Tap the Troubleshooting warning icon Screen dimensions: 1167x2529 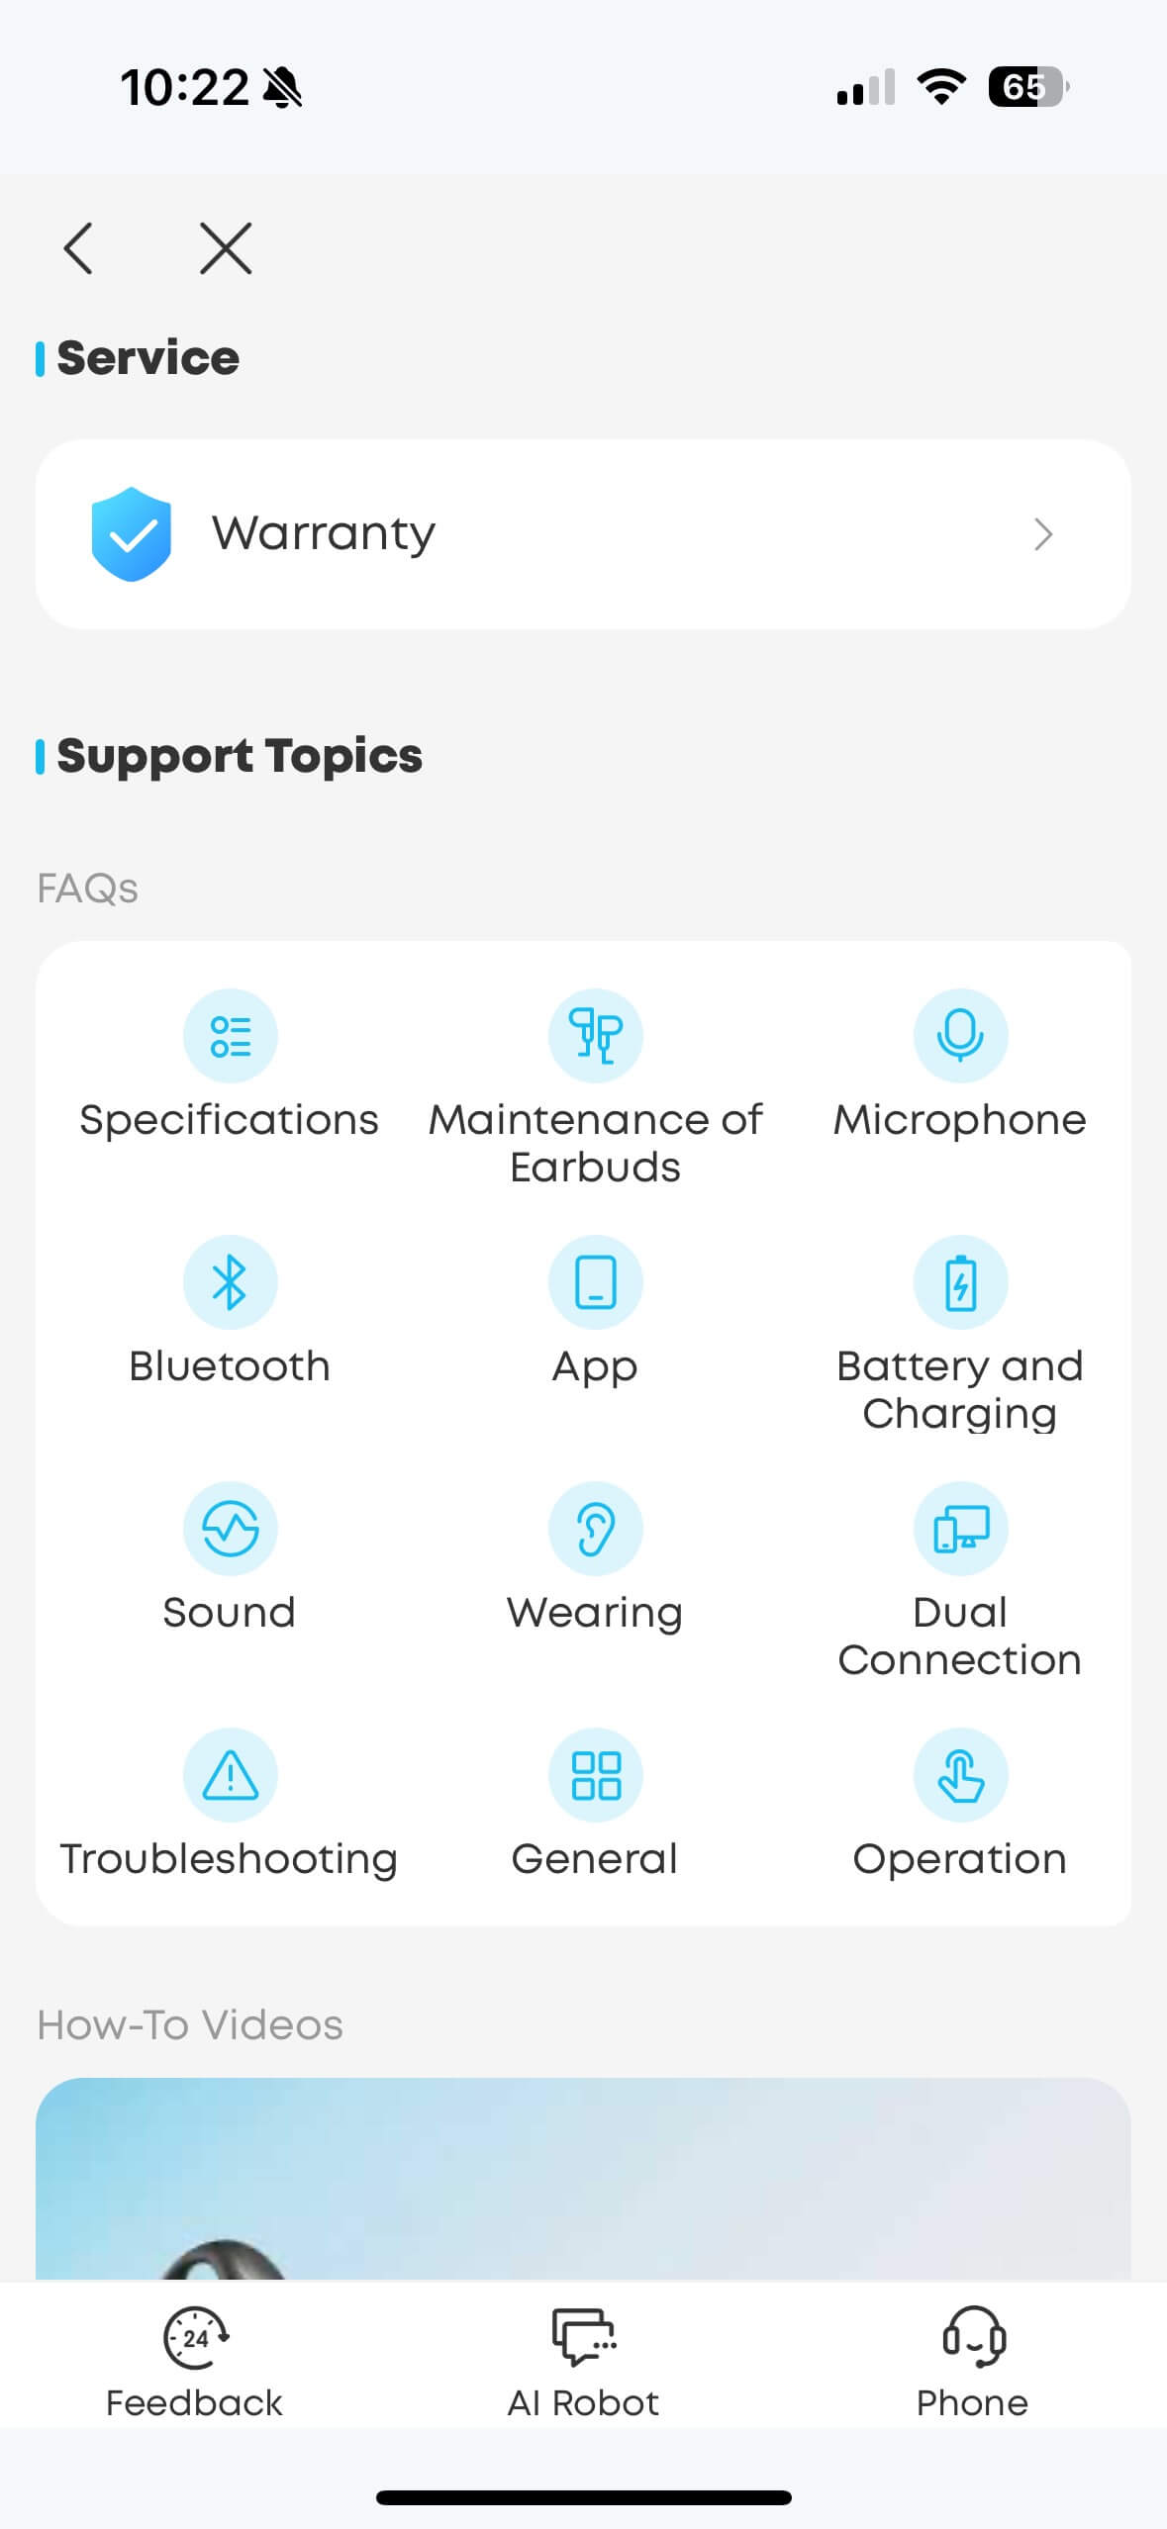pyautogui.click(x=230, y=1775)
